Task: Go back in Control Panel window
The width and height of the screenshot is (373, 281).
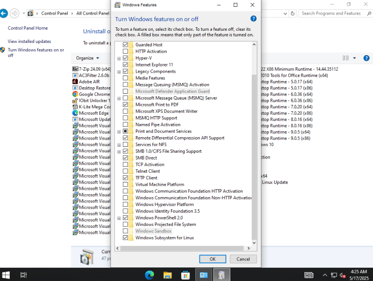Action: coord(3,13)
